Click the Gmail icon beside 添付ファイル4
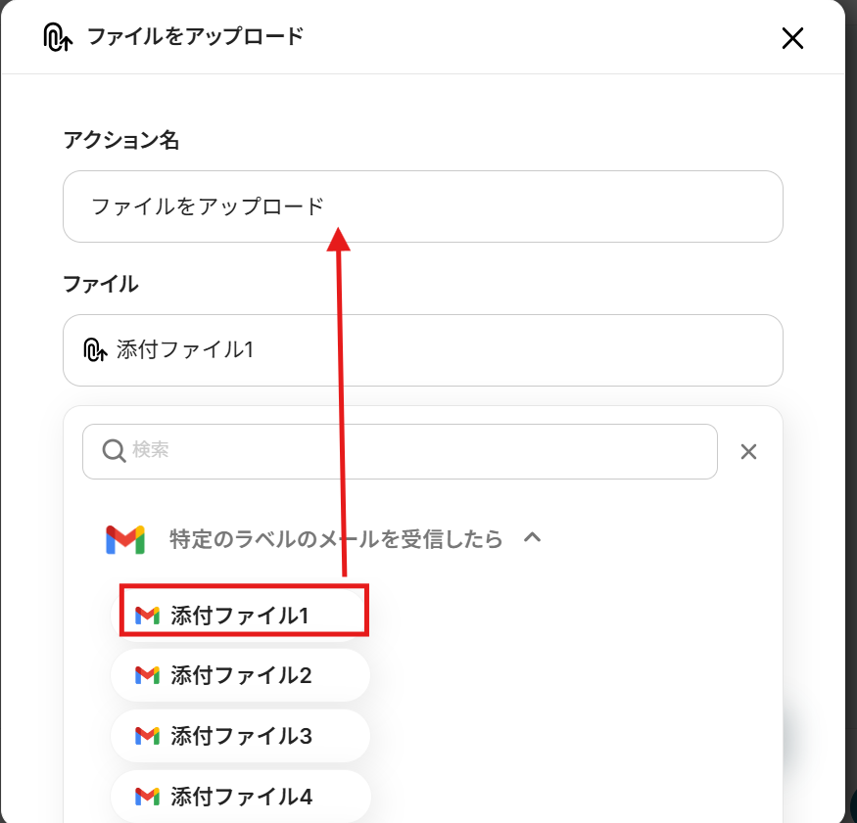The image size is (857, 823). pyautogui.click(x=147, y=798)
